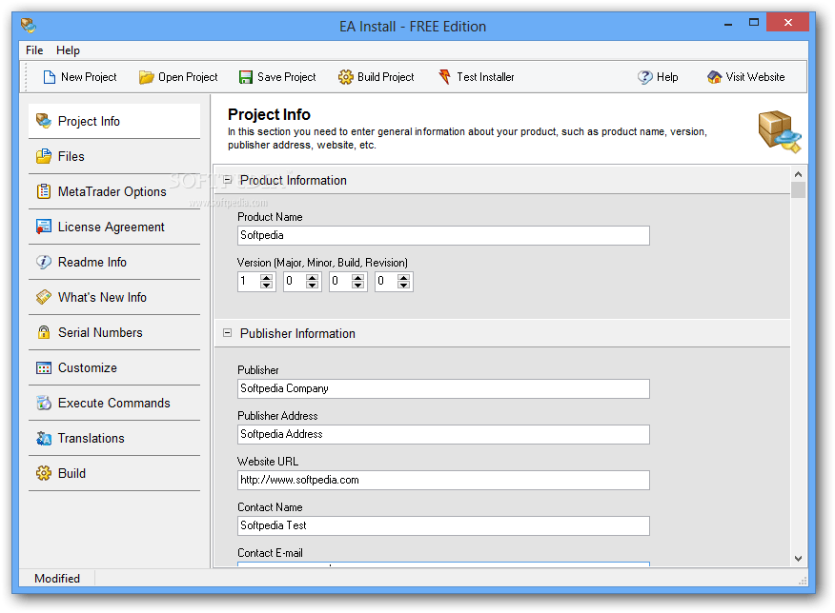The width and height of the screenshot is (835, 613).
Task: Click the Execute Commands sidebar icon
Action: click(x=44, y=403)
